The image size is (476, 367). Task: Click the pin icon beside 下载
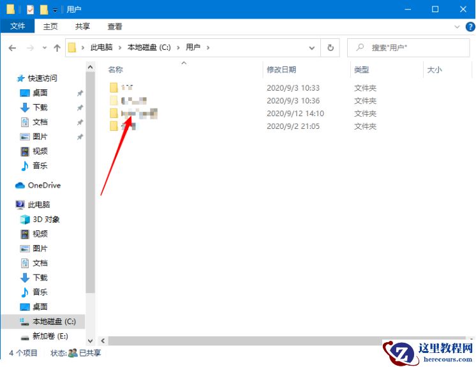(x=80, y=107)
